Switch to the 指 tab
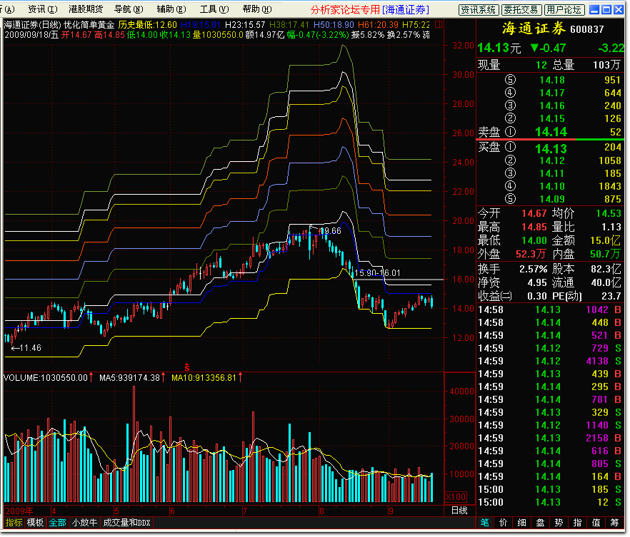The width and height of the screenshot is (630, 537). 577,523
